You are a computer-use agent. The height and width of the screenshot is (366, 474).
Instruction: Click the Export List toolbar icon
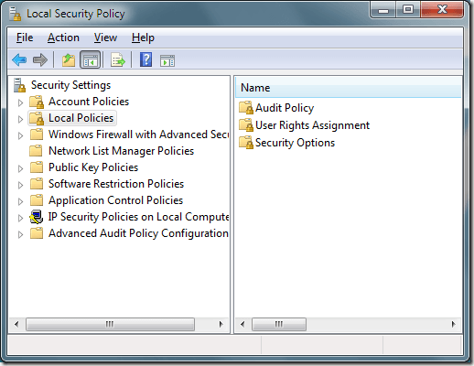click(118, 59)
